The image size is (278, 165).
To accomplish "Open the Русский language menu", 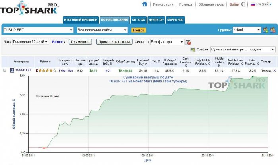I will [x=264, y=4].
